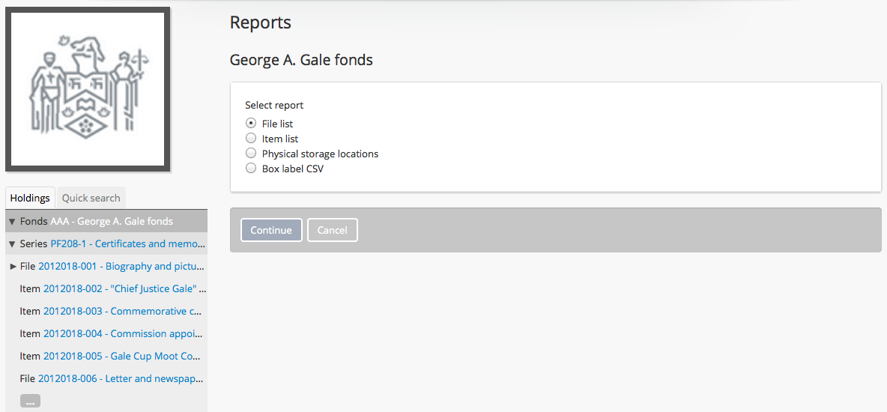The width and height of the screenshot is (887, 412).
Task: Open AAA - George A. Gale fonds
Action: (112, 221)
